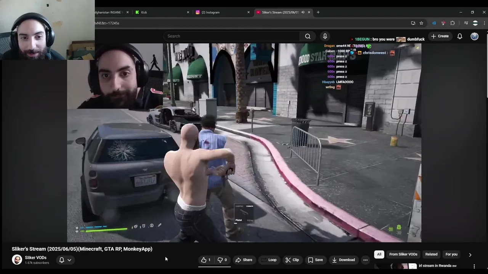
Task: Save the video to a playlist
Action: 315,260
